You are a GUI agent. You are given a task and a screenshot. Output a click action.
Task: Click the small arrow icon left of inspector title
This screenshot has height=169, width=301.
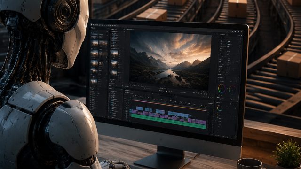(x=217, y=34)
